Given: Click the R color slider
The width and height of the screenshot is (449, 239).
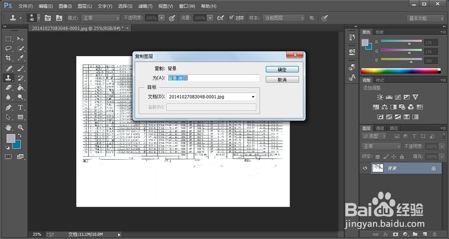Looking at the screenshot, I should [x=401, y=42].
